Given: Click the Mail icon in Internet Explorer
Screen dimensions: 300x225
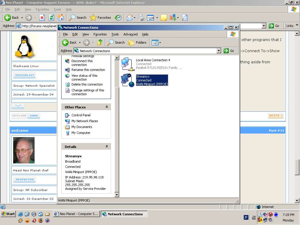Looking at the screenshot, I should (130, 18).
